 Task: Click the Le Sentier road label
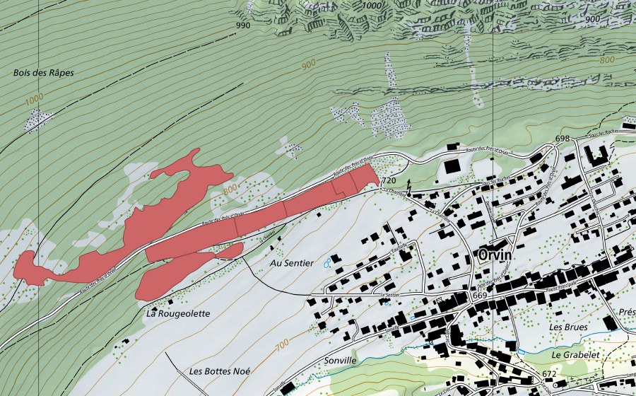click(x=390, y=295)
